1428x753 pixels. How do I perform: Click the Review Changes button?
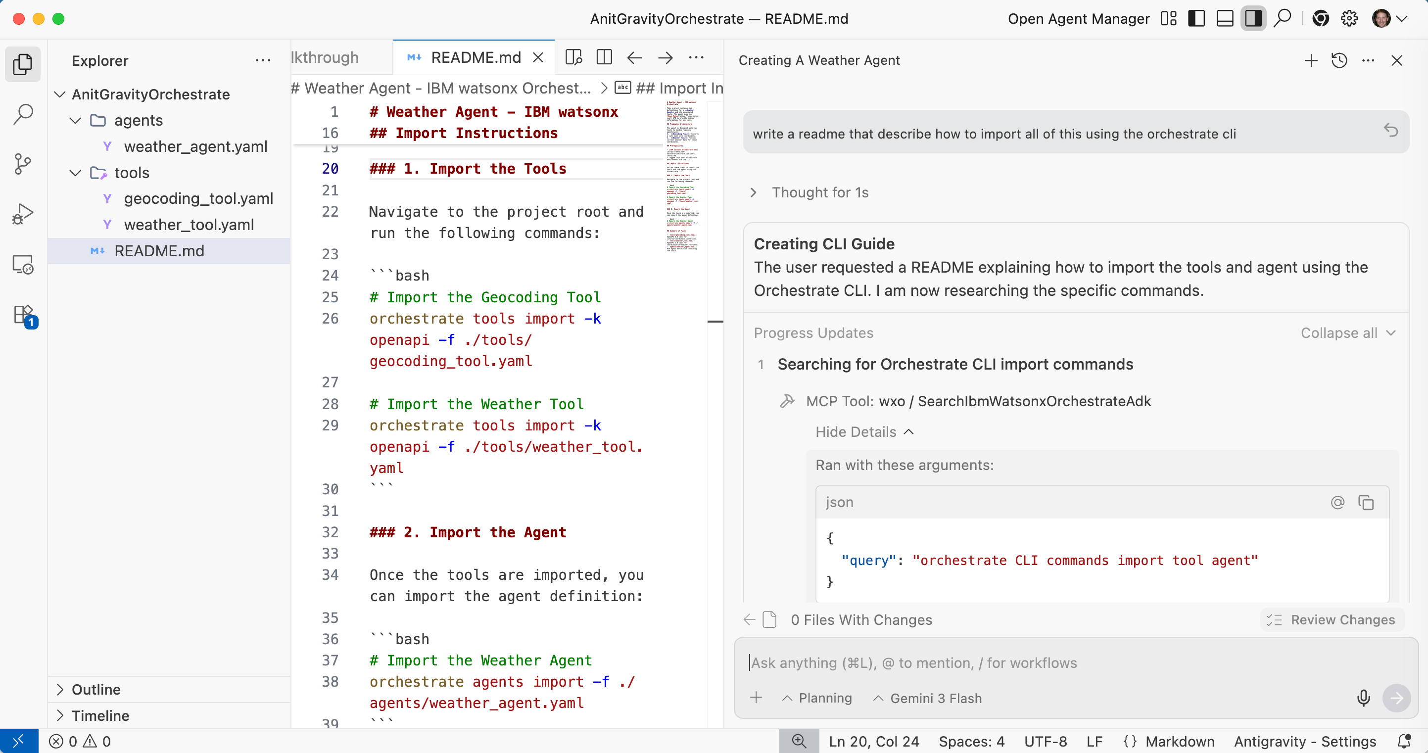(1331, 619)
